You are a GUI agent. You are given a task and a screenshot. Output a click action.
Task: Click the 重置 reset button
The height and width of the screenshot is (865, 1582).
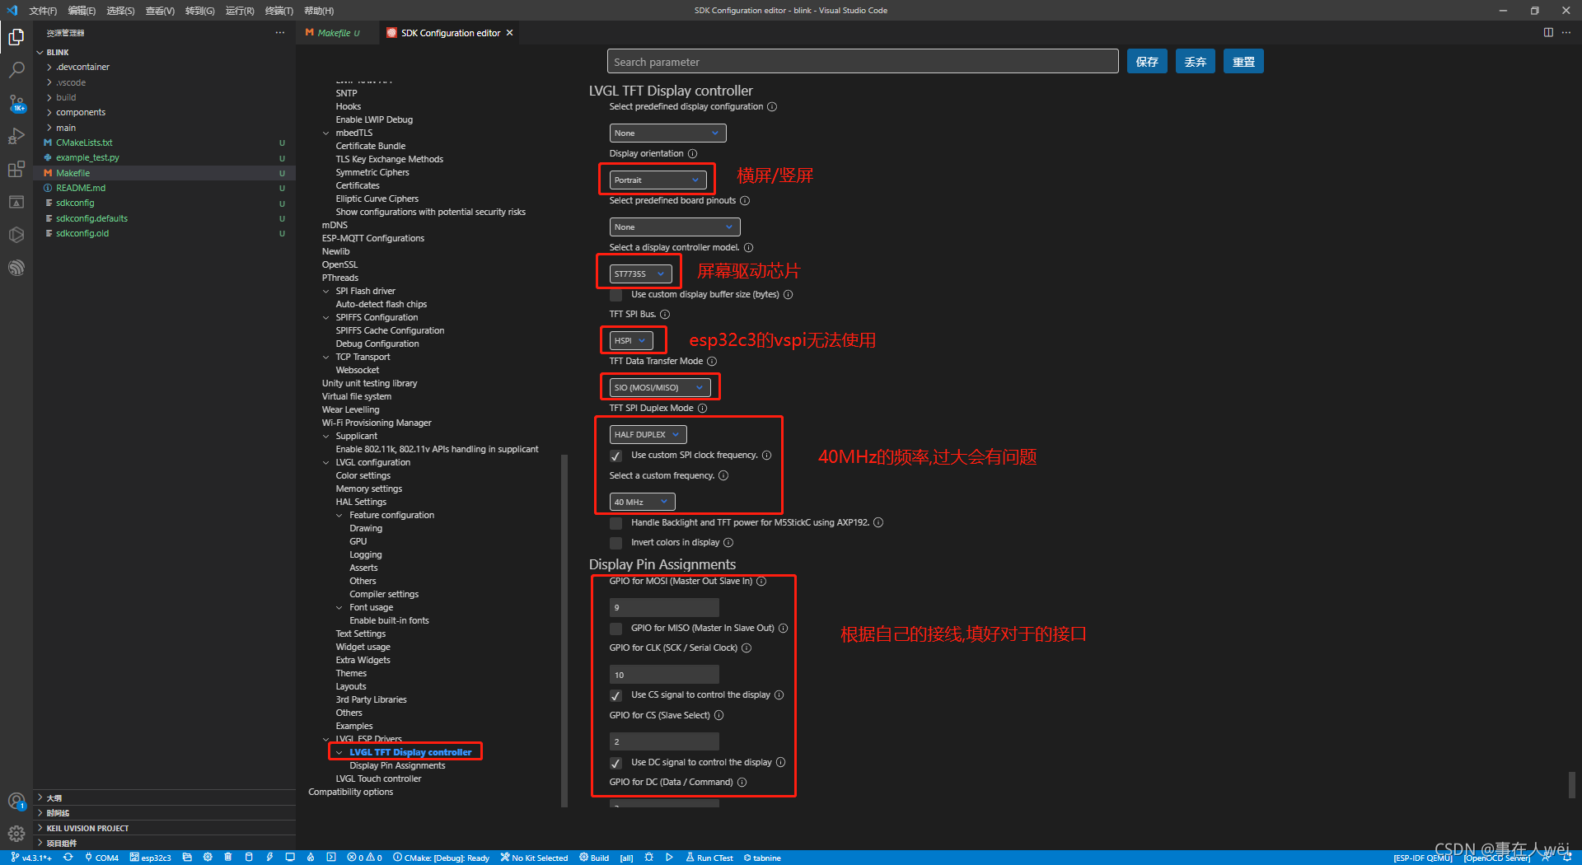pyautogui.click(x=1243, y=62)
